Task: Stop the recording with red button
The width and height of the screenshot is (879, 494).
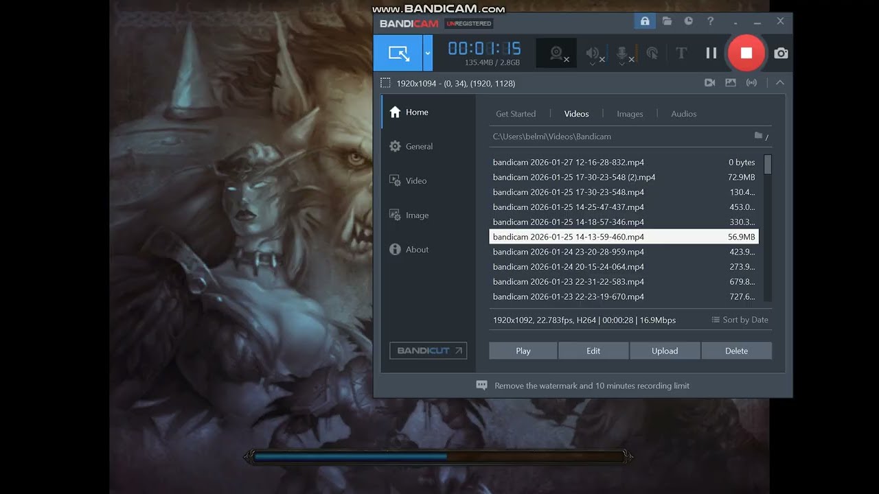Action: point(746,53)
